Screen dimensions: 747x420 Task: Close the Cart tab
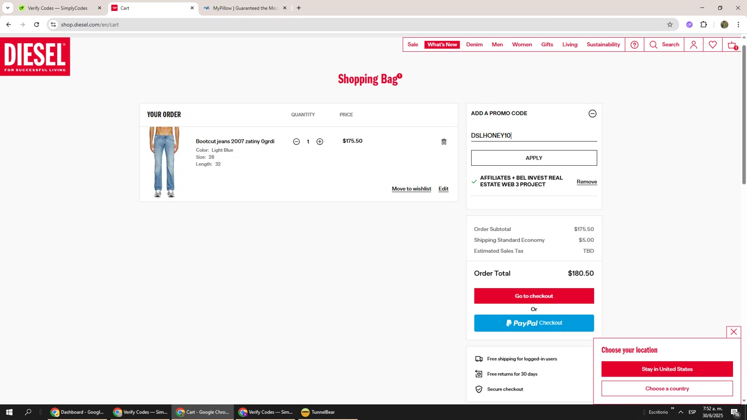pyautogui.click(x=192, y=8)
